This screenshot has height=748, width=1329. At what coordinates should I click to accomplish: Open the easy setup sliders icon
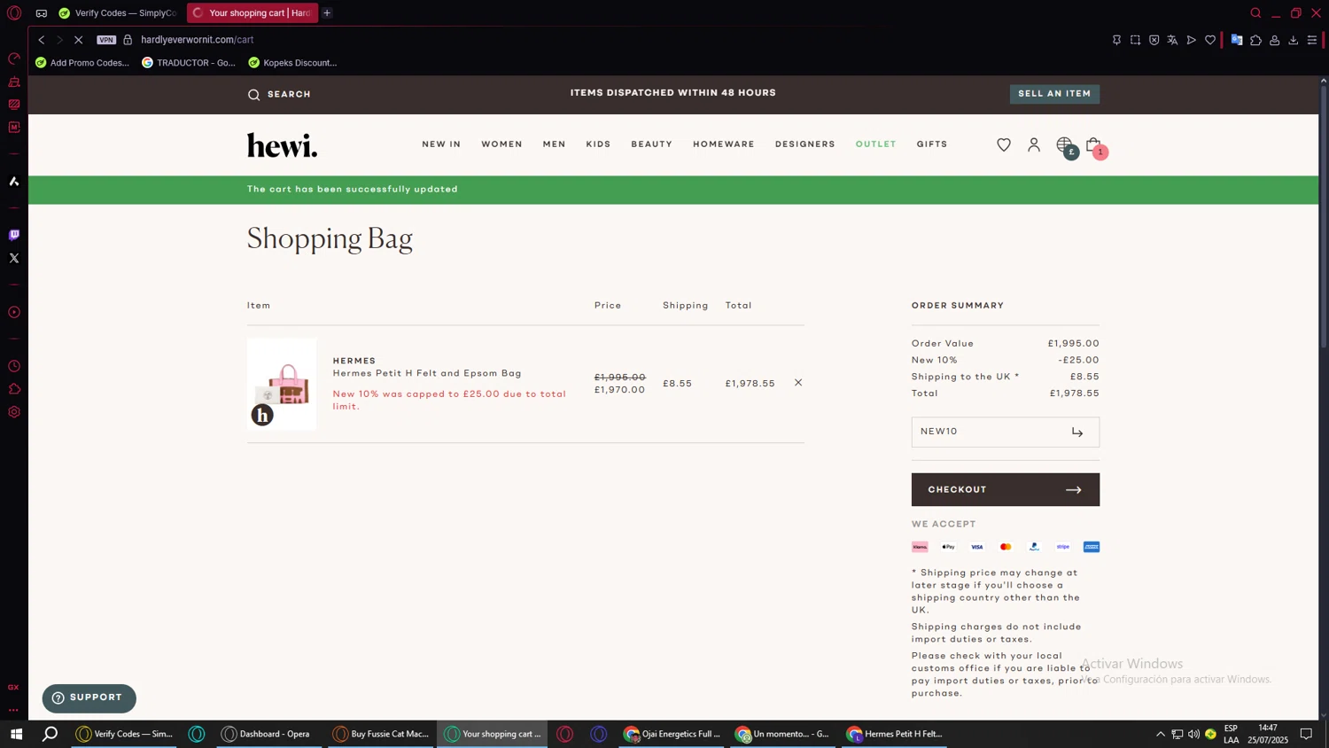point(1312,40)
